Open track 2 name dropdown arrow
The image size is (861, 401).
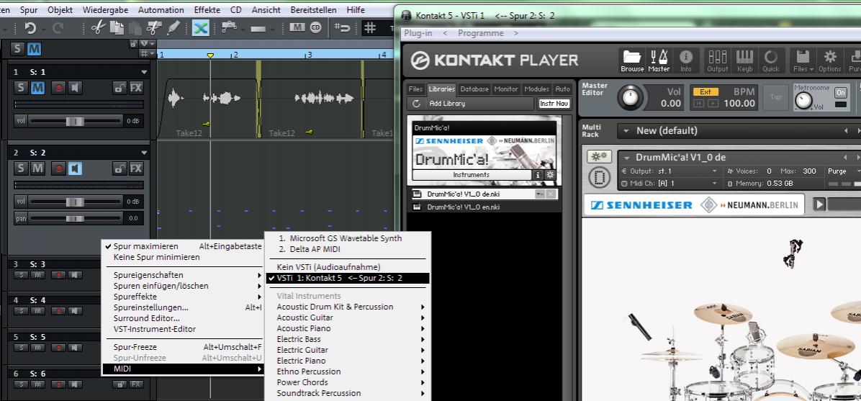coord(145,153)
